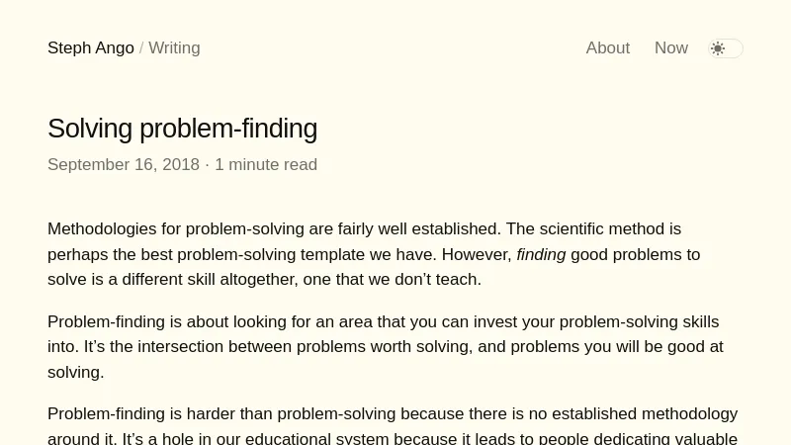The height and width of the screenshot is (445, 791).
Task: Toggle the light/dark theme switch
Action: (726, 48)
